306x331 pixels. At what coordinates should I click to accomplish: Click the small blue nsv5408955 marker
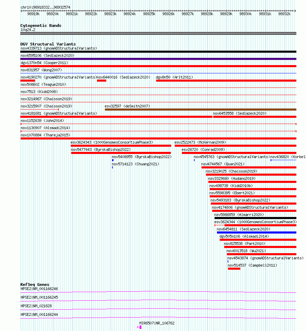pos(113,160)
